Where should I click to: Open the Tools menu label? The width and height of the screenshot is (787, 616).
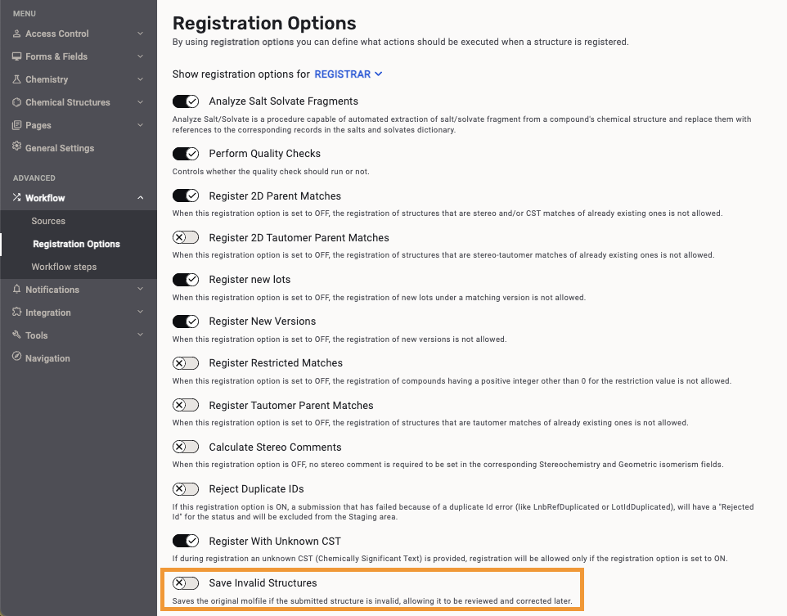click(37, 335)
